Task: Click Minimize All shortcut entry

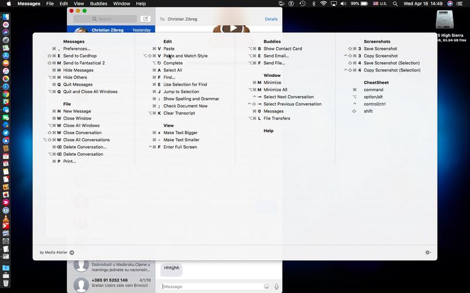Action: (x=276, y=90)
